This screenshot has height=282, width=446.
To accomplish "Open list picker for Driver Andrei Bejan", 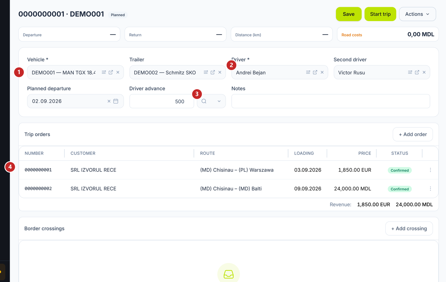I will click(308, 72).
